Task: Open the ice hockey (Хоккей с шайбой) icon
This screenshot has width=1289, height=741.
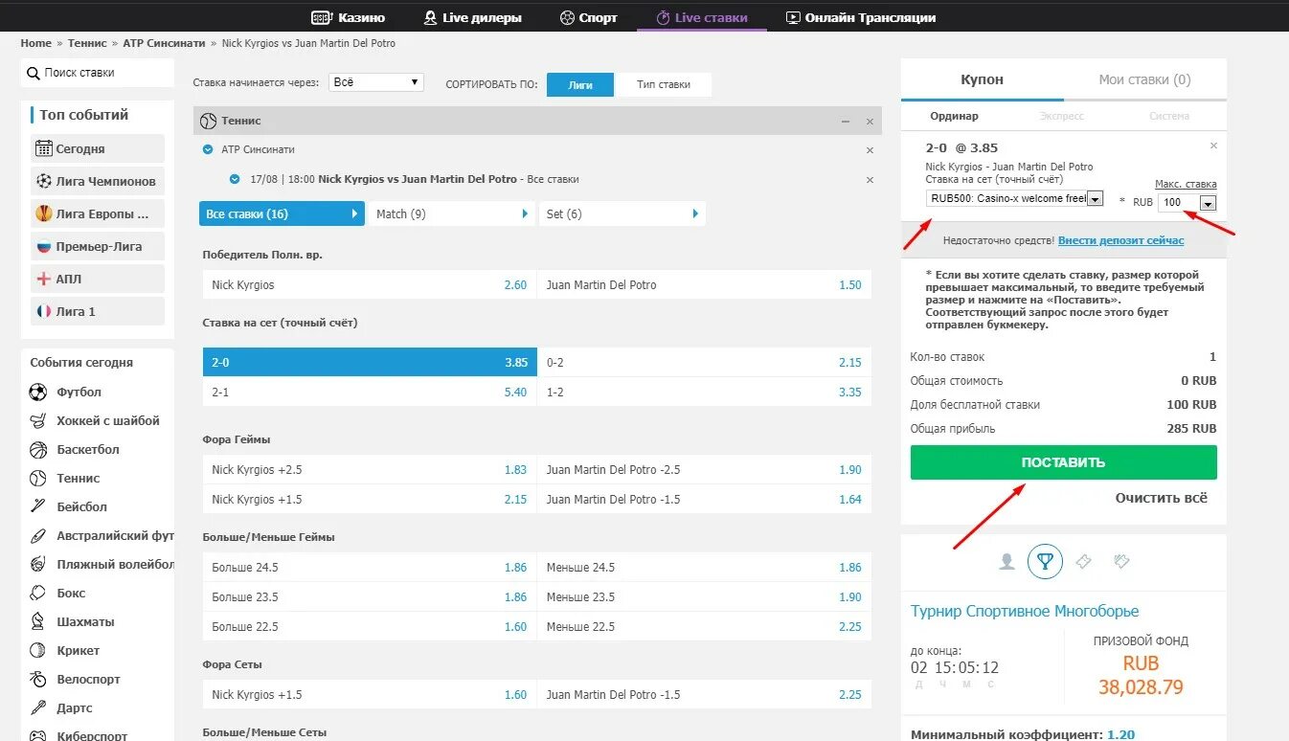Action: click(38, 420)
